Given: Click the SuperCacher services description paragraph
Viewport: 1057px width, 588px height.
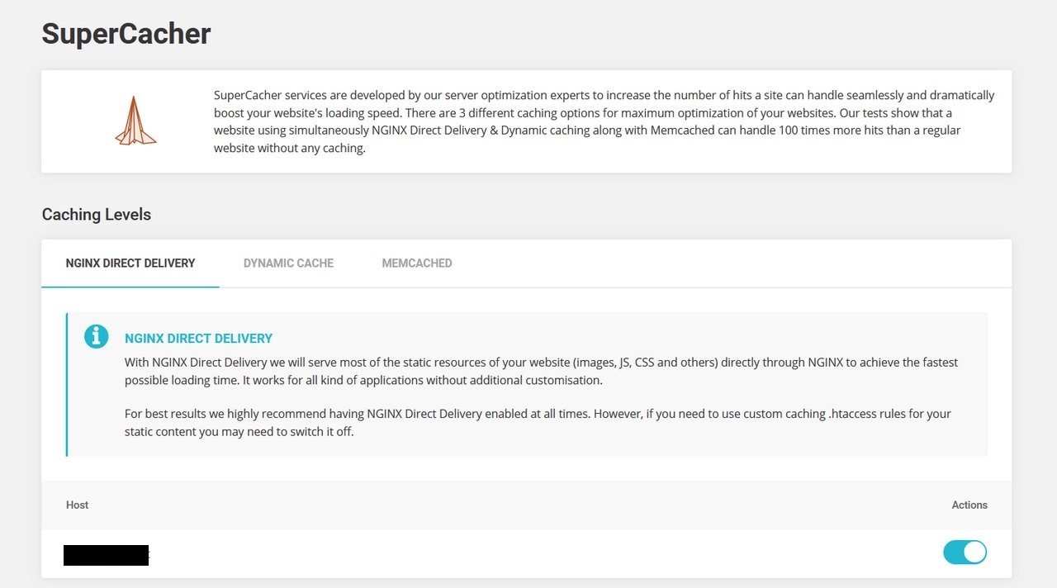Looking at the screenshot, I should tap(604, 121).
